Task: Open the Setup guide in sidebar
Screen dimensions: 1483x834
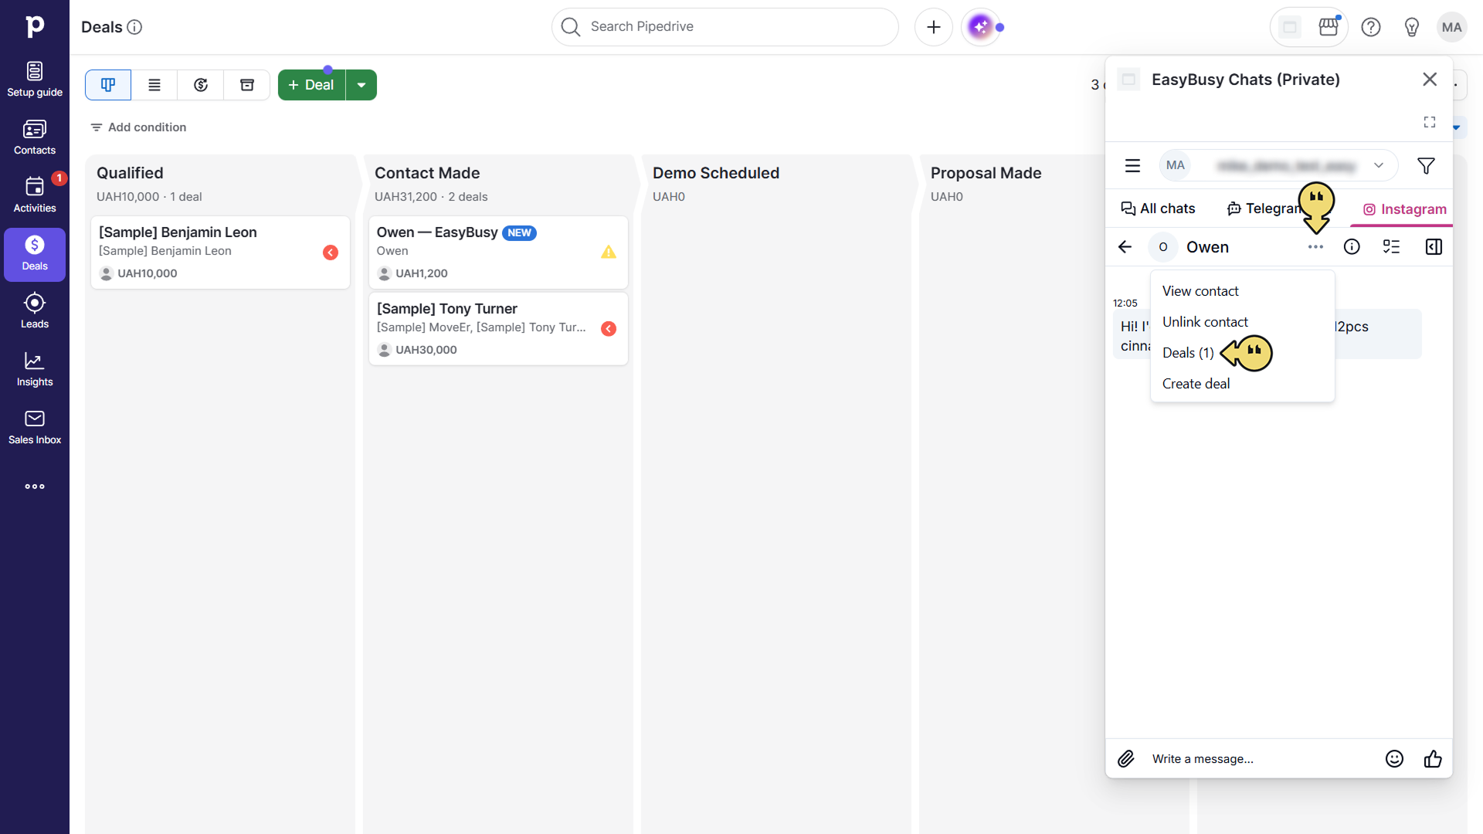Action: (x=35, y=80)
